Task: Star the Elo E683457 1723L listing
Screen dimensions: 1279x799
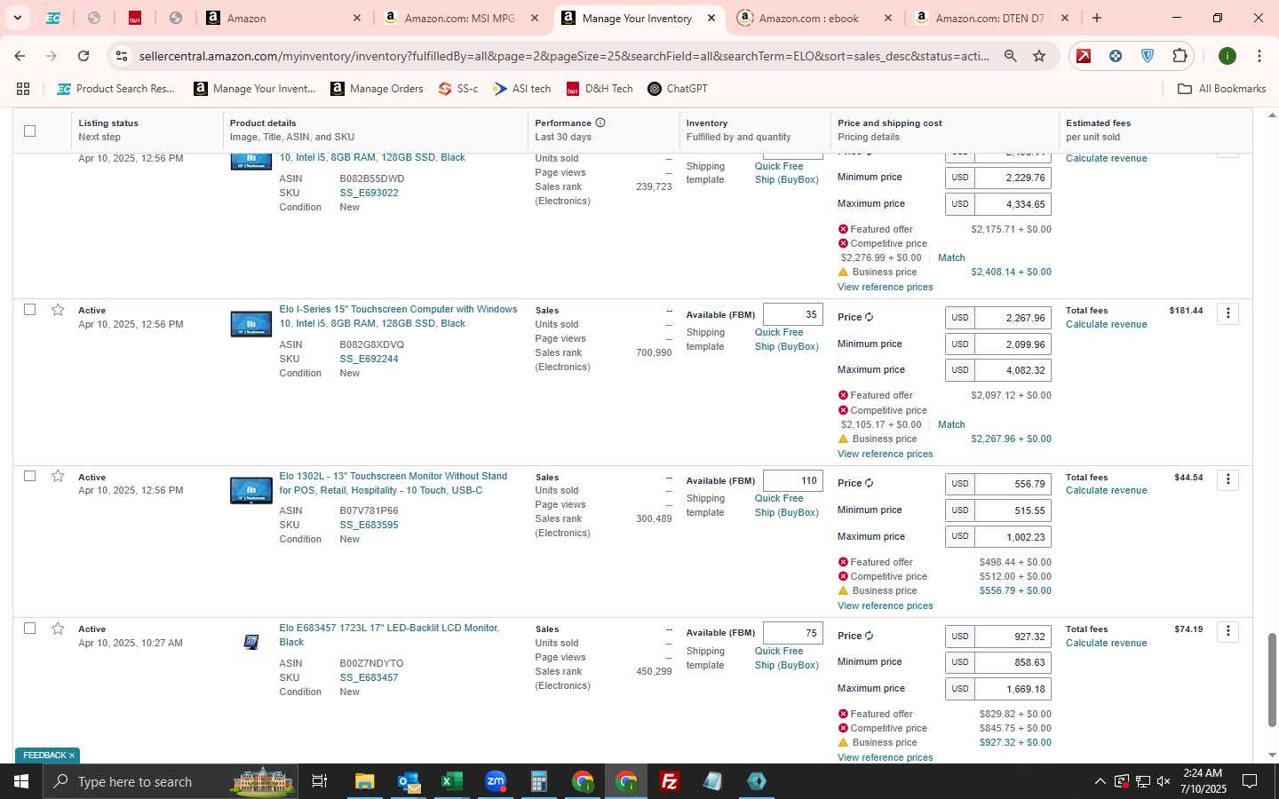Action: coord(58,628)
